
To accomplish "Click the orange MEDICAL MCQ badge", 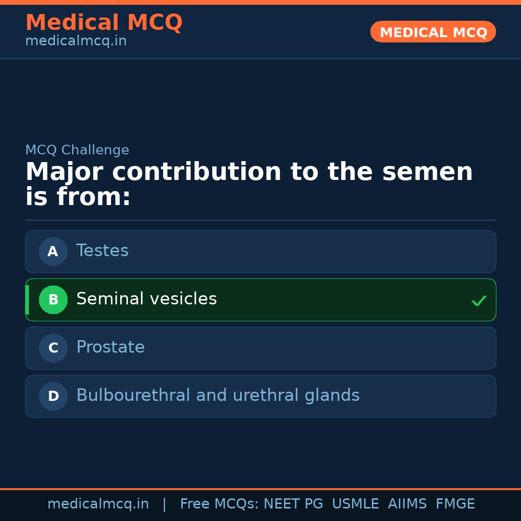I will point(433,32).
